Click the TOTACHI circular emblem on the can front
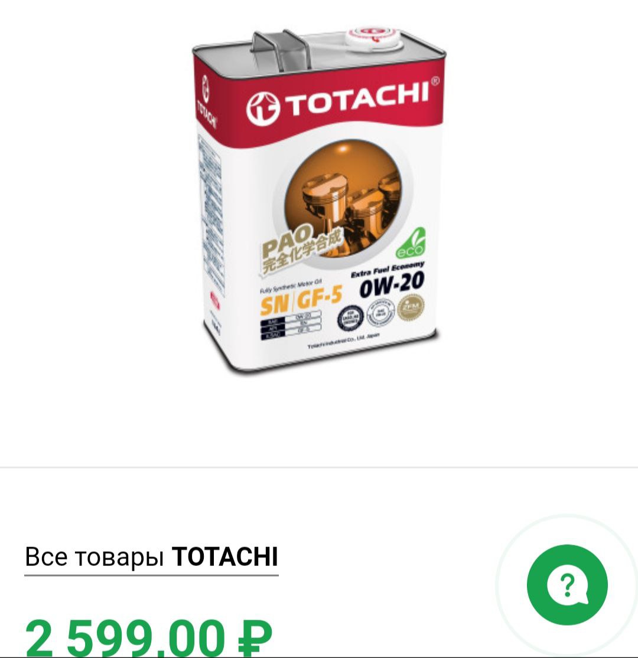Viewport: 638px width, 658px height. click(x=263, y=108)
